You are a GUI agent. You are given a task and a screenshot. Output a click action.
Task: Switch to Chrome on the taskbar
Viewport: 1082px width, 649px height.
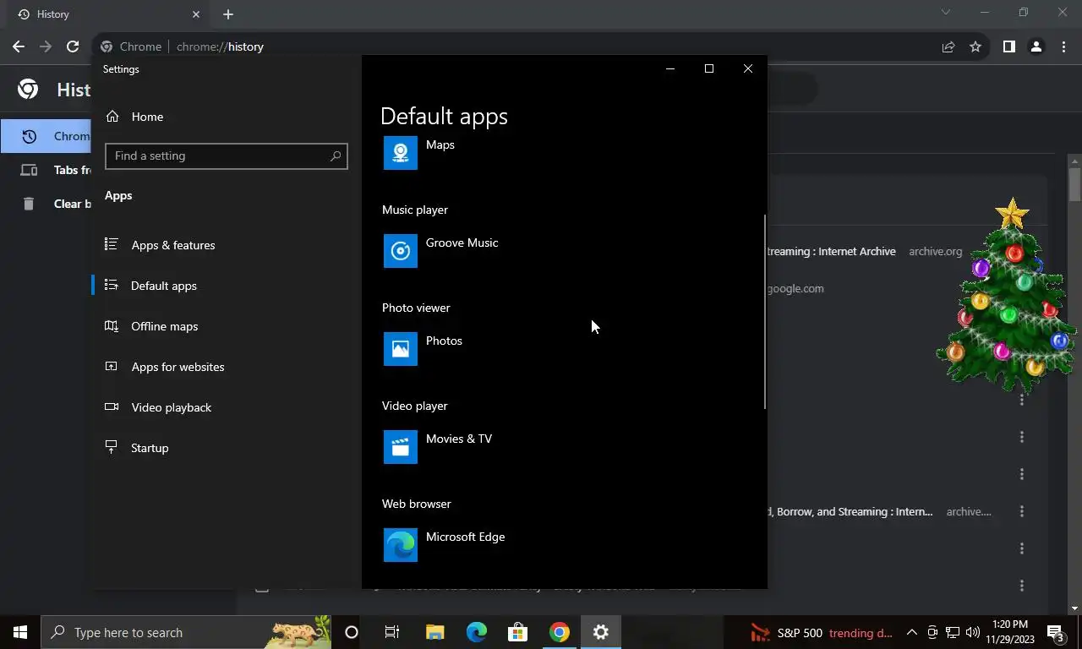pyautogui.click(x=559, y=632)
